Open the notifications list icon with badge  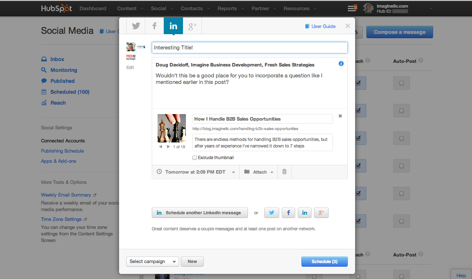point(352,8)
